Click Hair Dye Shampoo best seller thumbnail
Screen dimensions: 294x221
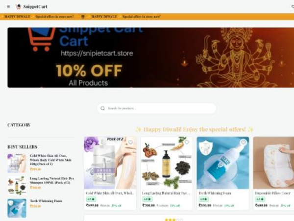(x=17, y=186)
